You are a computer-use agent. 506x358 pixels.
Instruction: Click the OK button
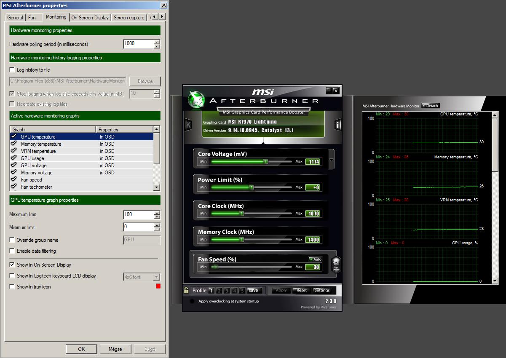(81, 349)
